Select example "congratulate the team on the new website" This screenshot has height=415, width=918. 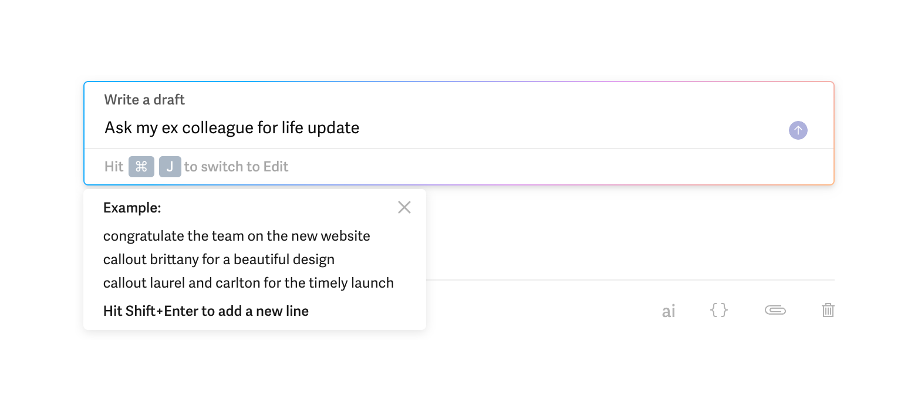237,236
